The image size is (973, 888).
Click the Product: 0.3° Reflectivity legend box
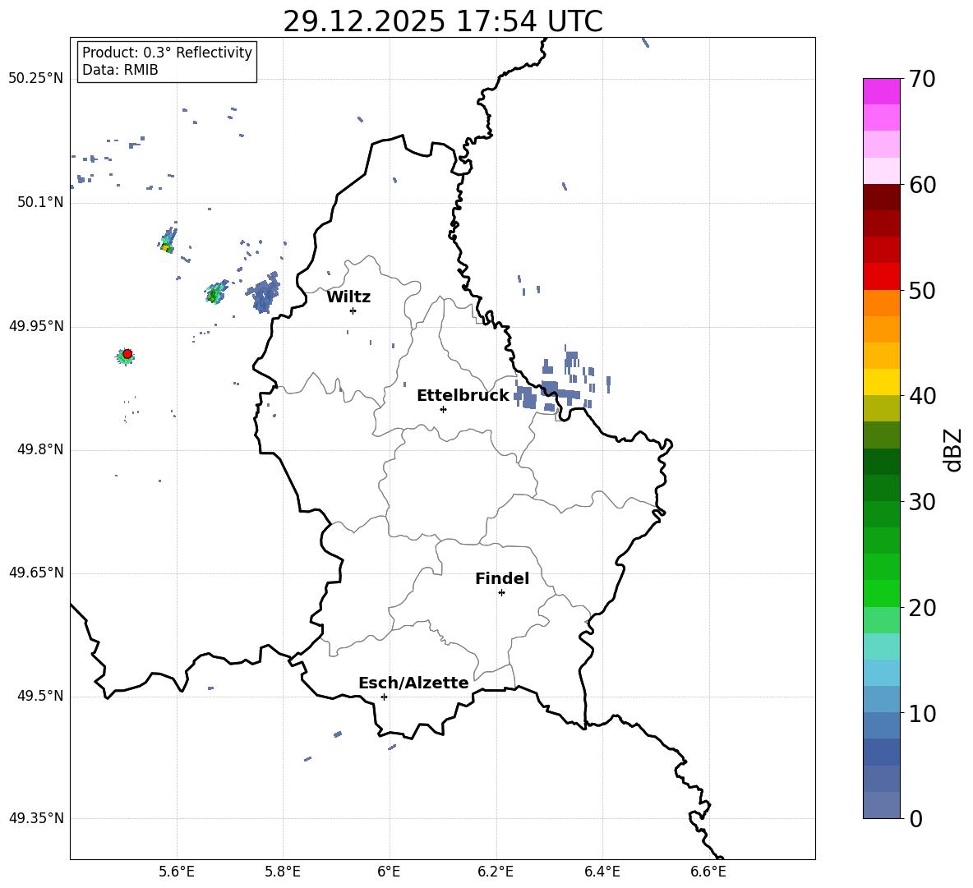point(167,61)
